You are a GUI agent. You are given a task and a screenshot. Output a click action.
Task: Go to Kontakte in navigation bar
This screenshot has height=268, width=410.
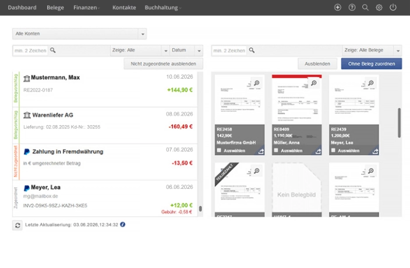pos(124,8)
